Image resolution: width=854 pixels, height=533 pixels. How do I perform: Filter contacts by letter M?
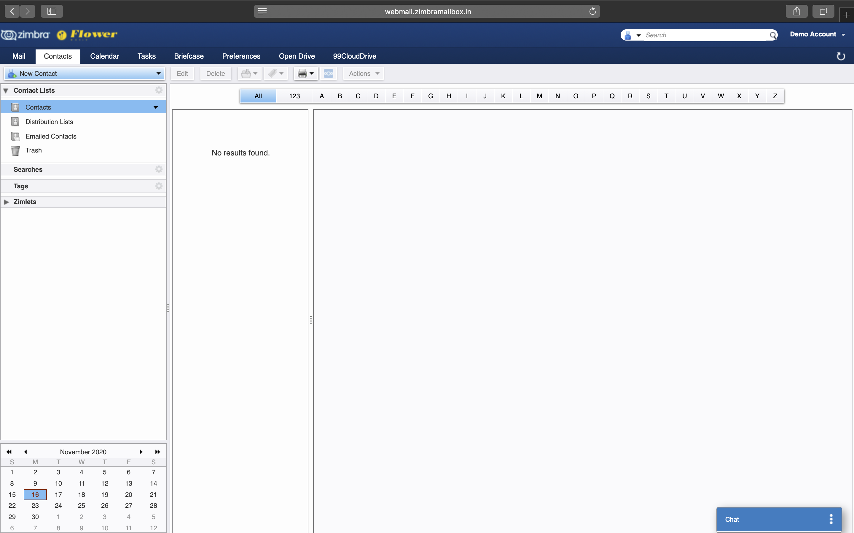pyautogui.click(x=539, y=96)
